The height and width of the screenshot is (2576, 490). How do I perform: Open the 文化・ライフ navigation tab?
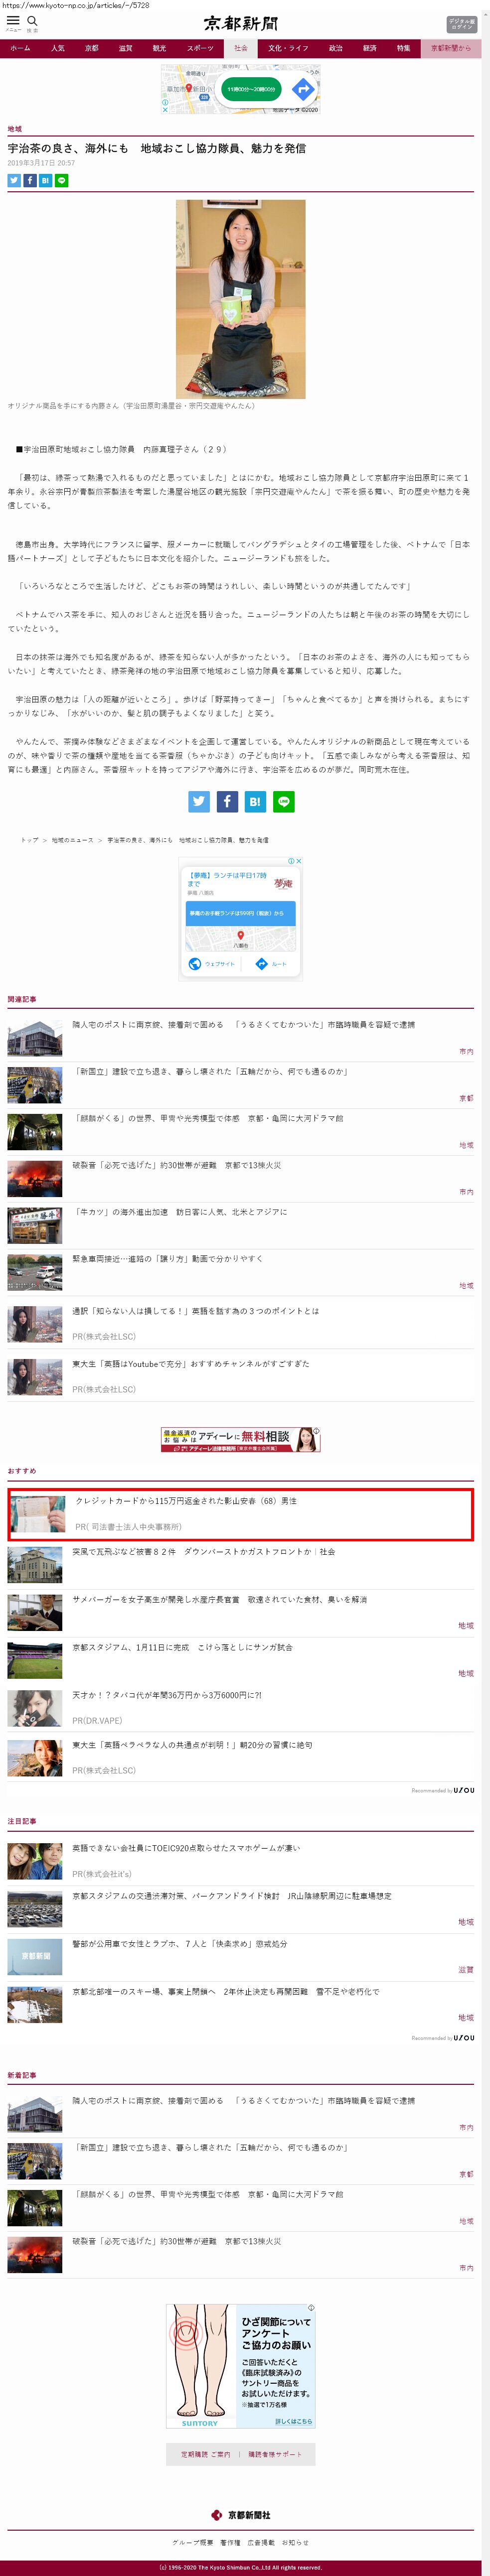pos(288,48)
